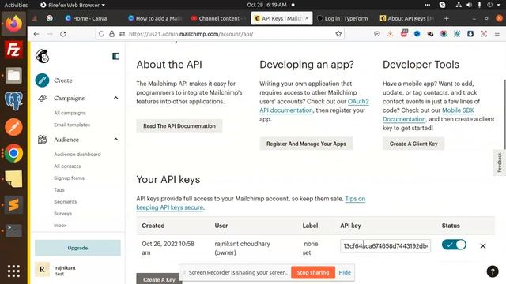Image resolution: width=506 pixels, height=284 pixels.
Task: Open the Firefox hamburger menu
Action: pos(497,34)
